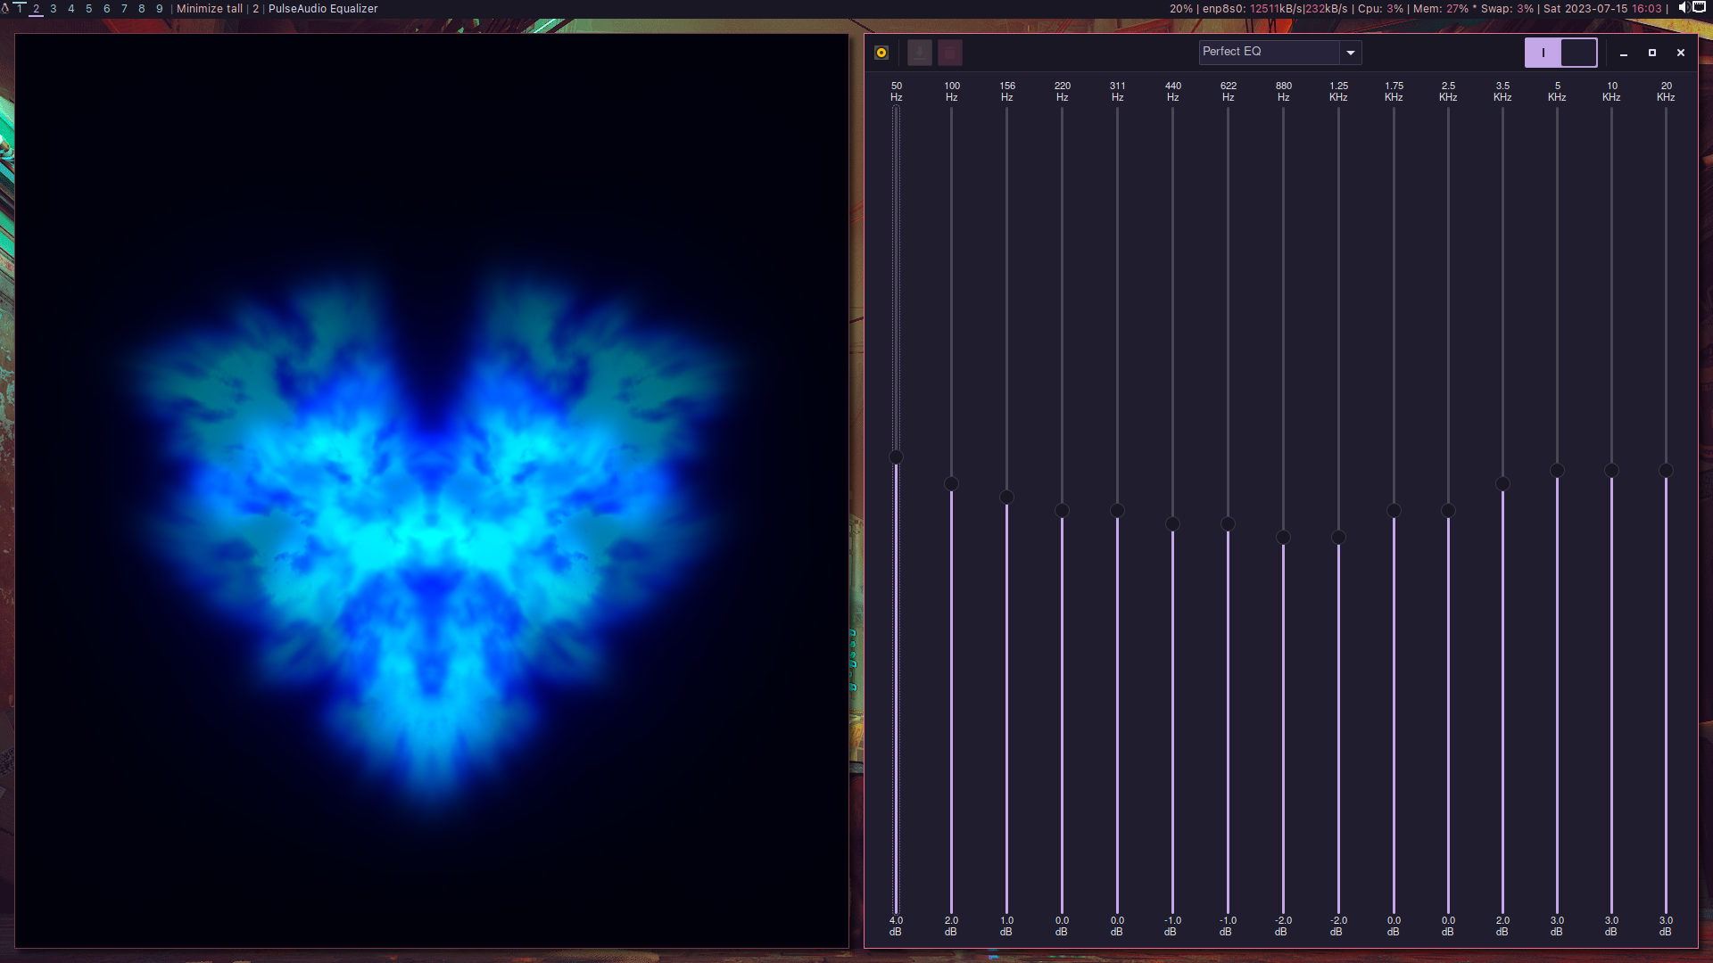Click the Linux penguin icon in top bar

tap(4, 8)
